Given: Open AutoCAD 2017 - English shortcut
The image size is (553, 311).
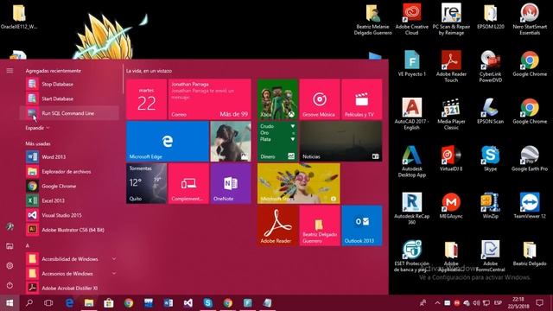Looking at the screenshot, I should tap(411, 114).
